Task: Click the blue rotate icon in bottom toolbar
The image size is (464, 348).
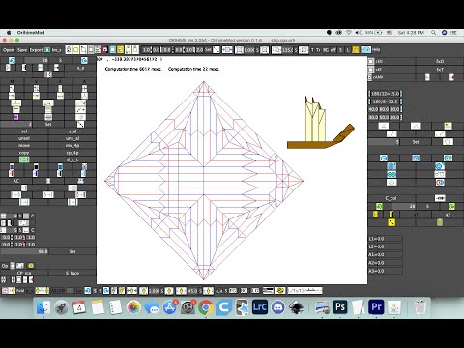Action: 88,291
